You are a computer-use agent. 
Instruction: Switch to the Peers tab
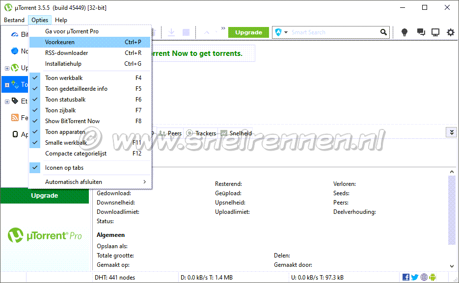point(170,133)
